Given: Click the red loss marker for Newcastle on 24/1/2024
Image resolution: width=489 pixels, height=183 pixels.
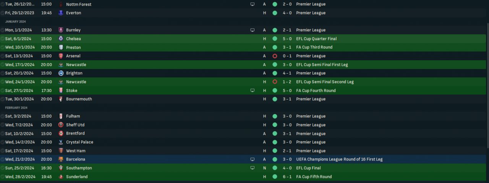Looking at the screenshot, I should pyautogui.click(x=275, y=82).
